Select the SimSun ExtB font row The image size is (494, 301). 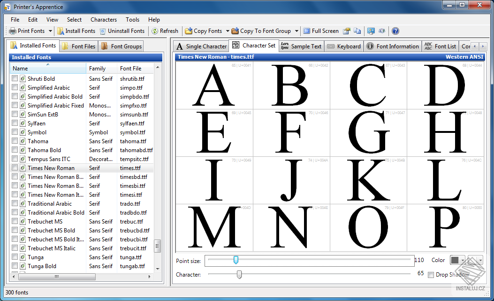82,115
